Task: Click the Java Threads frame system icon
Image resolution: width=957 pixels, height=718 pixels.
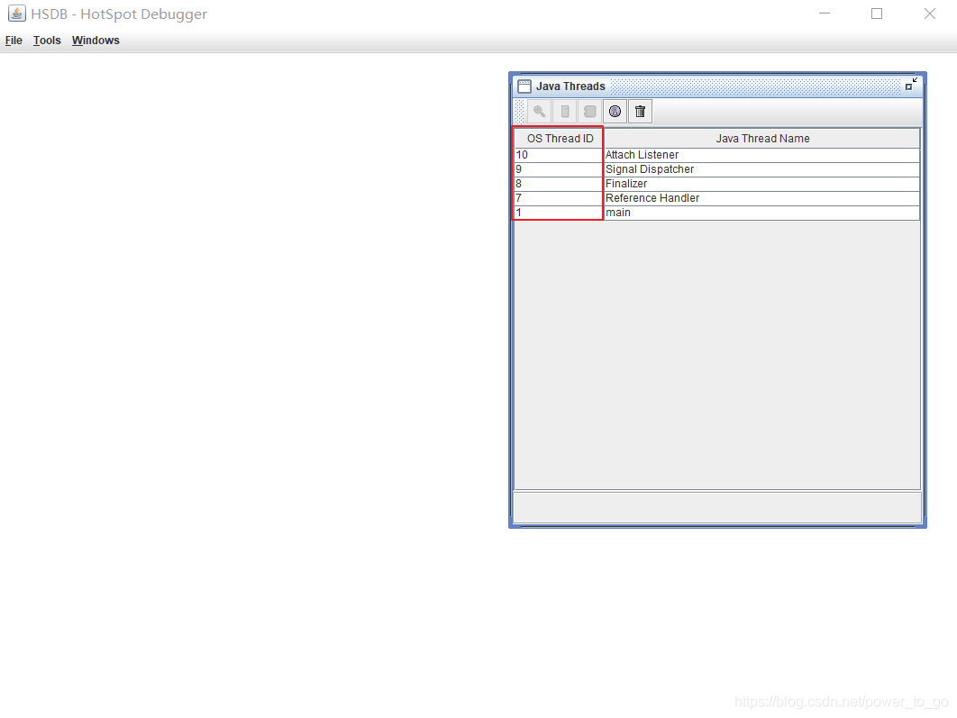Action: tap(524, 86)
